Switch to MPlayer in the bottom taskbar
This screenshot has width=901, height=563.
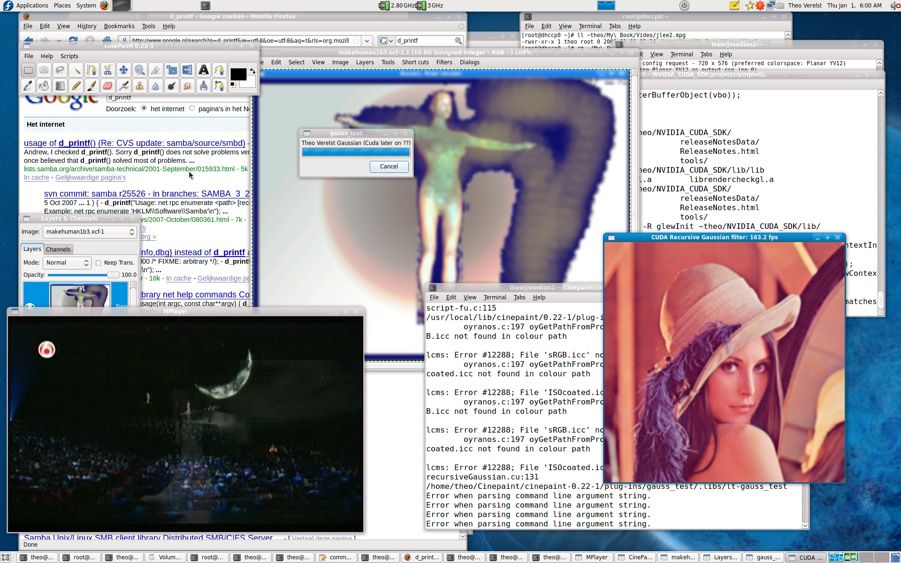592,557
